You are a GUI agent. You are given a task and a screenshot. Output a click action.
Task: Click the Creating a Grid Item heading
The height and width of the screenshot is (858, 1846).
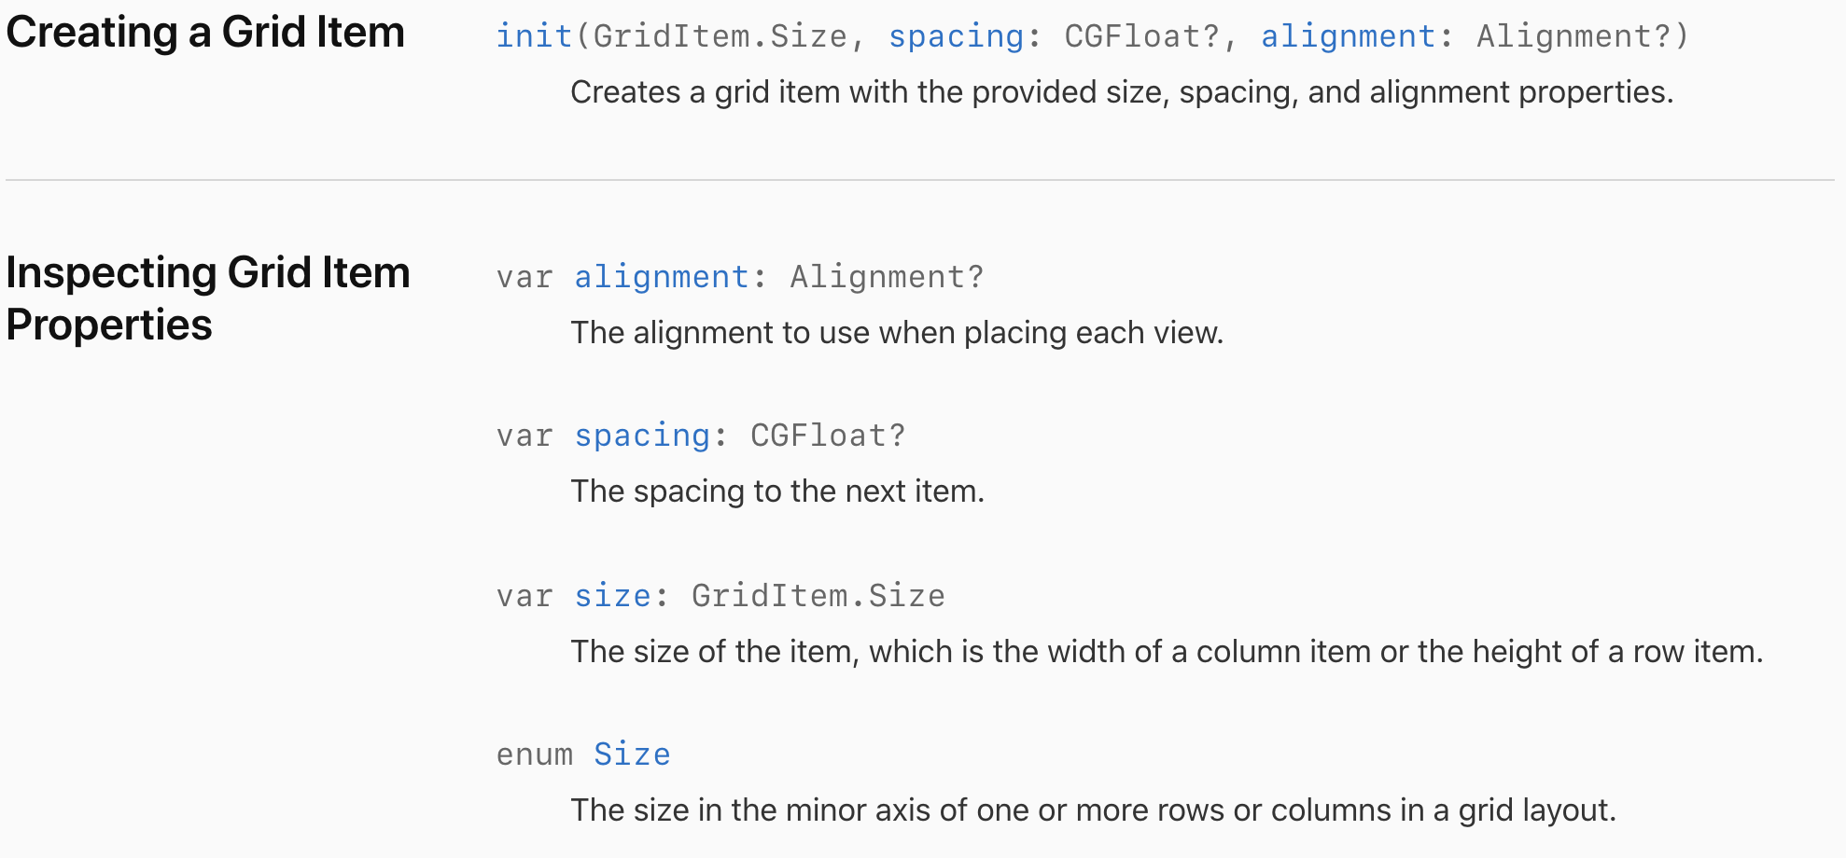pos(205,34)
